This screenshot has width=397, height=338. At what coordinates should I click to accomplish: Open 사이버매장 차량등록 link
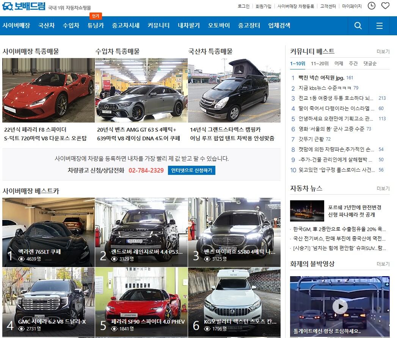click(x=295, y=6)
